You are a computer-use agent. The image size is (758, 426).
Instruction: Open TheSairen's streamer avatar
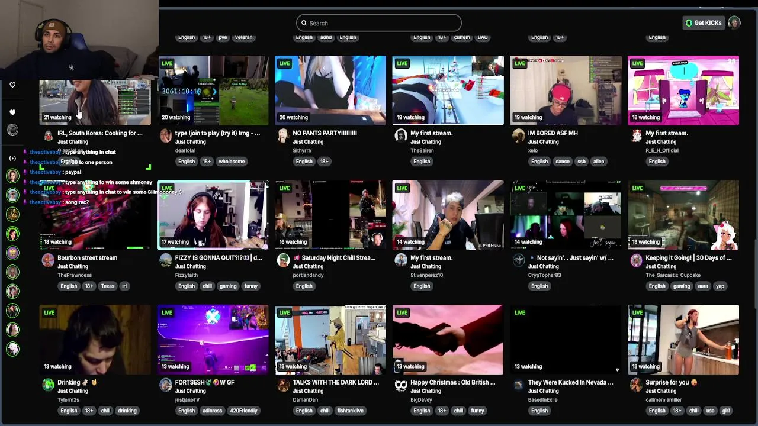coord(401,136)
